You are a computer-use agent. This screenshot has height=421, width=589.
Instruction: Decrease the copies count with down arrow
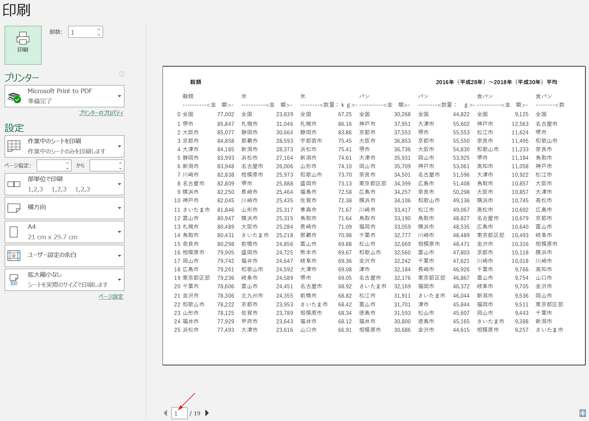[x=99, y=34]
